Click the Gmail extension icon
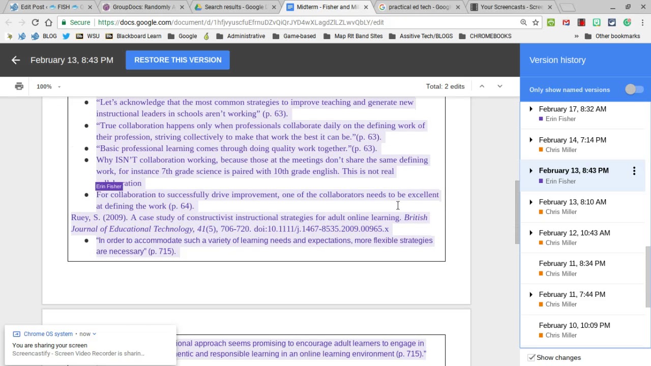The height and width of the screenshot is (366, 651). click(566, 22)
